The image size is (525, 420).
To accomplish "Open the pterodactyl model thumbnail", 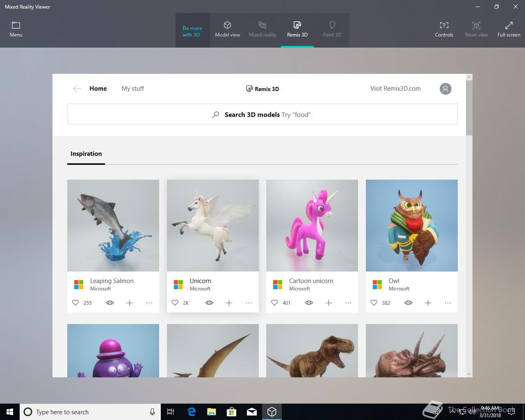I will tap(213, 351).
